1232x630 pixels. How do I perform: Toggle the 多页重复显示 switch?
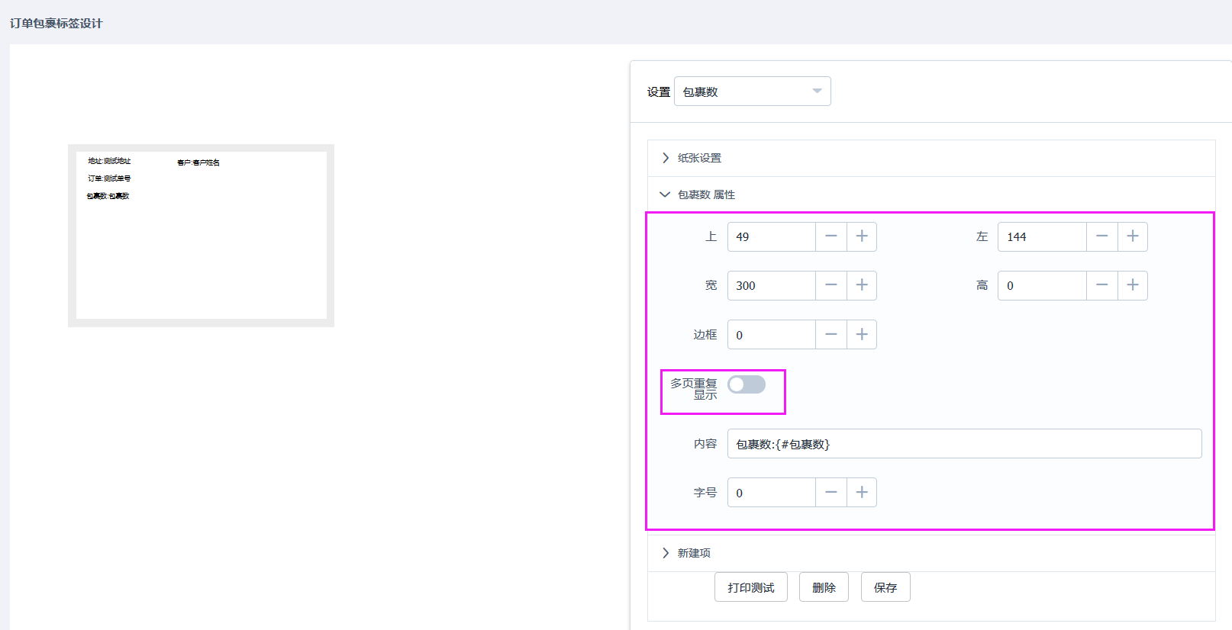pos(746,384)
